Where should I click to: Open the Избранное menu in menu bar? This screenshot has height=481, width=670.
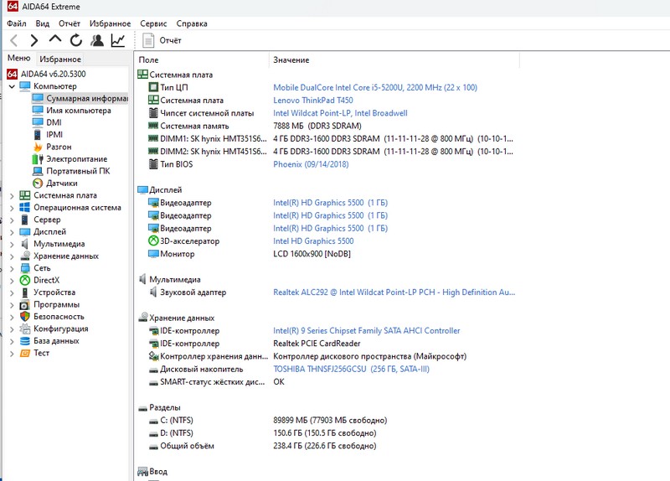coord(111,24)
